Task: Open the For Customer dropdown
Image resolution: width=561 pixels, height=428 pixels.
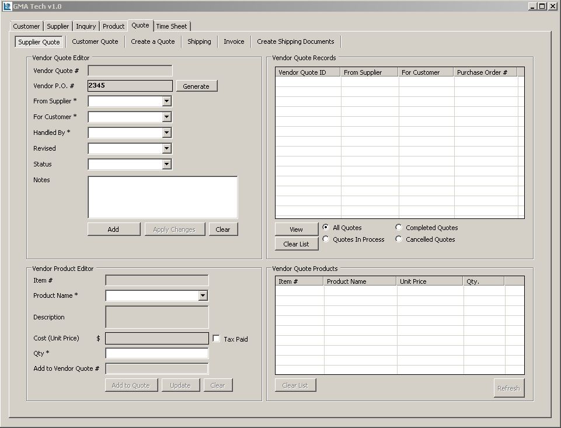Action: click(166, 117)
